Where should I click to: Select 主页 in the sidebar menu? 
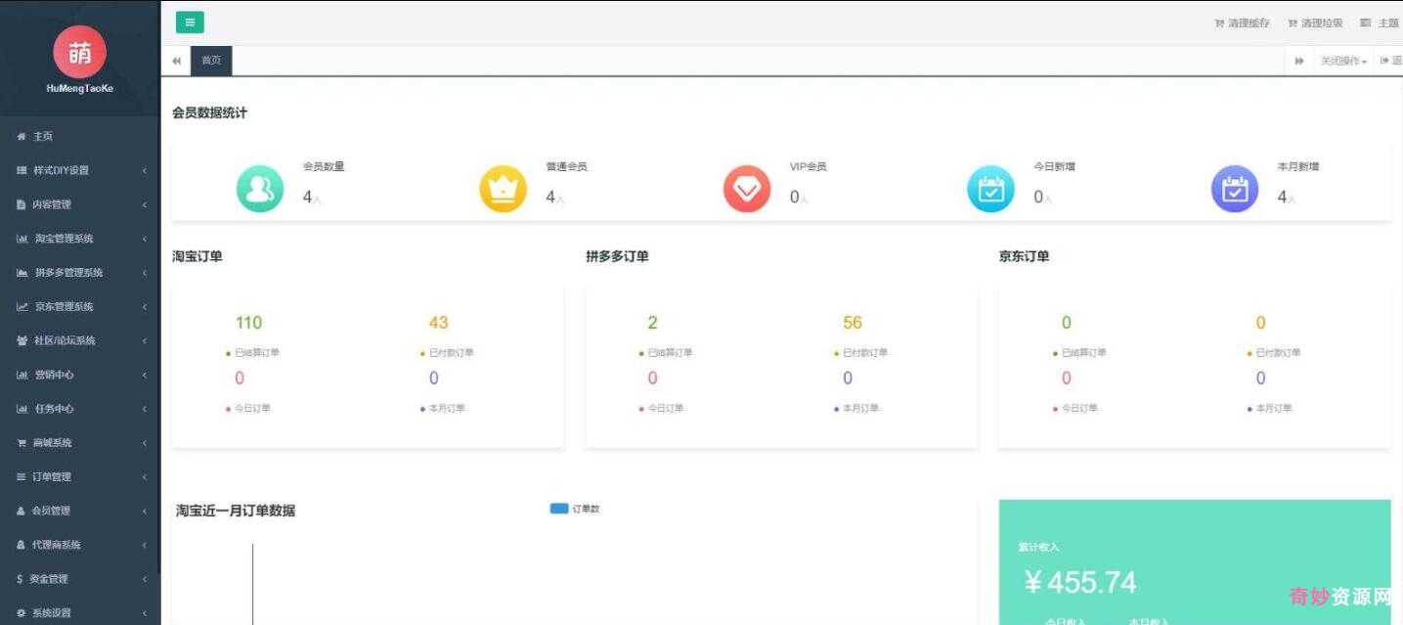pos(41,136)
